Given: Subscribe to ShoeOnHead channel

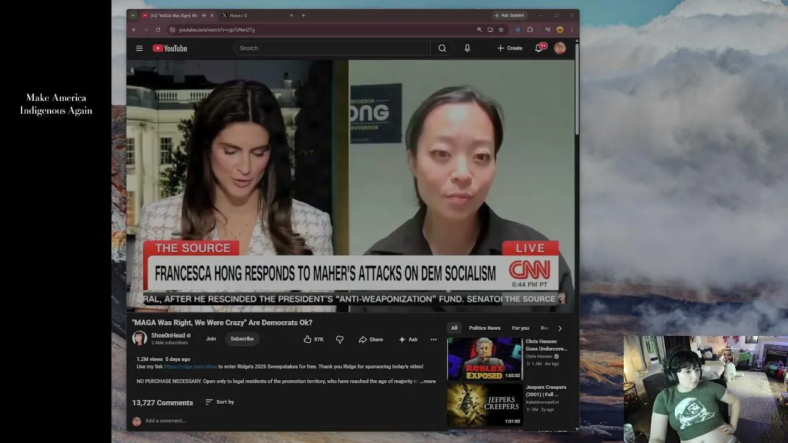Looking at the screenshot, I should [x=242, y=339].
